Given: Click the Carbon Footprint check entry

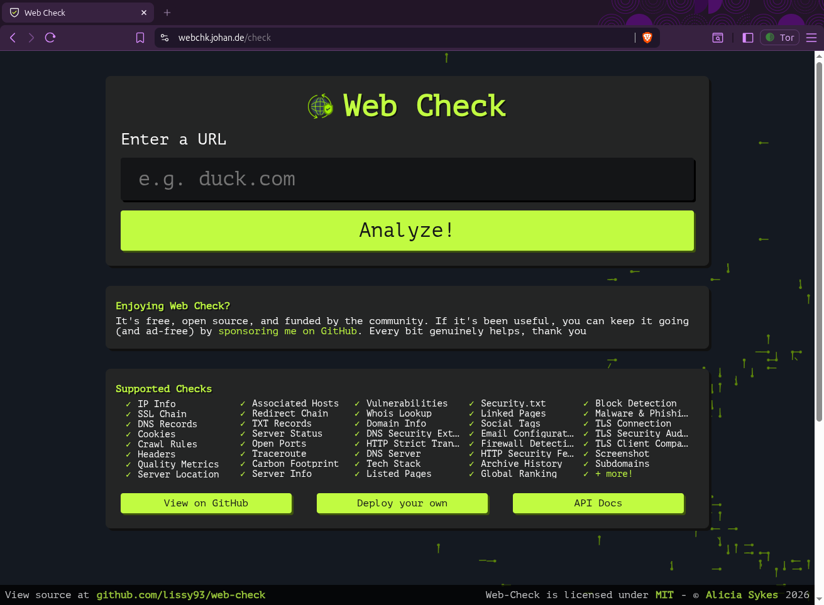Looking at the screenshot, I should tap(295, 464).
